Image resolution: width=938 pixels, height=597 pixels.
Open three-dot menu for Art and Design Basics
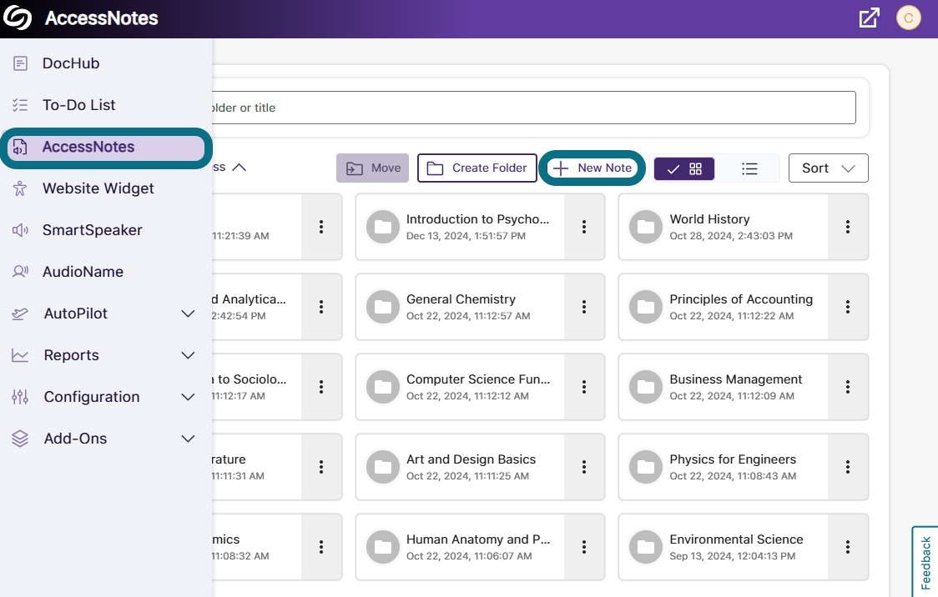(x=584, y=467)
